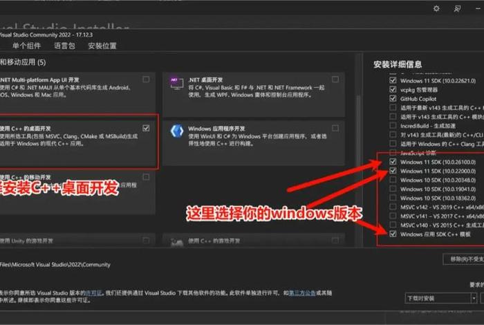The height and width of the screenshot is (325, 484).
Task: Check 对 v143 生成工具(最新)的 C++/CLI component
Action: [393, 135]
